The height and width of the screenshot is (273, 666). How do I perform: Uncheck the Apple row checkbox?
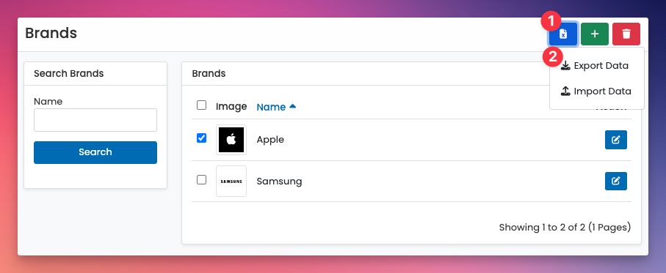click(202, 138)
